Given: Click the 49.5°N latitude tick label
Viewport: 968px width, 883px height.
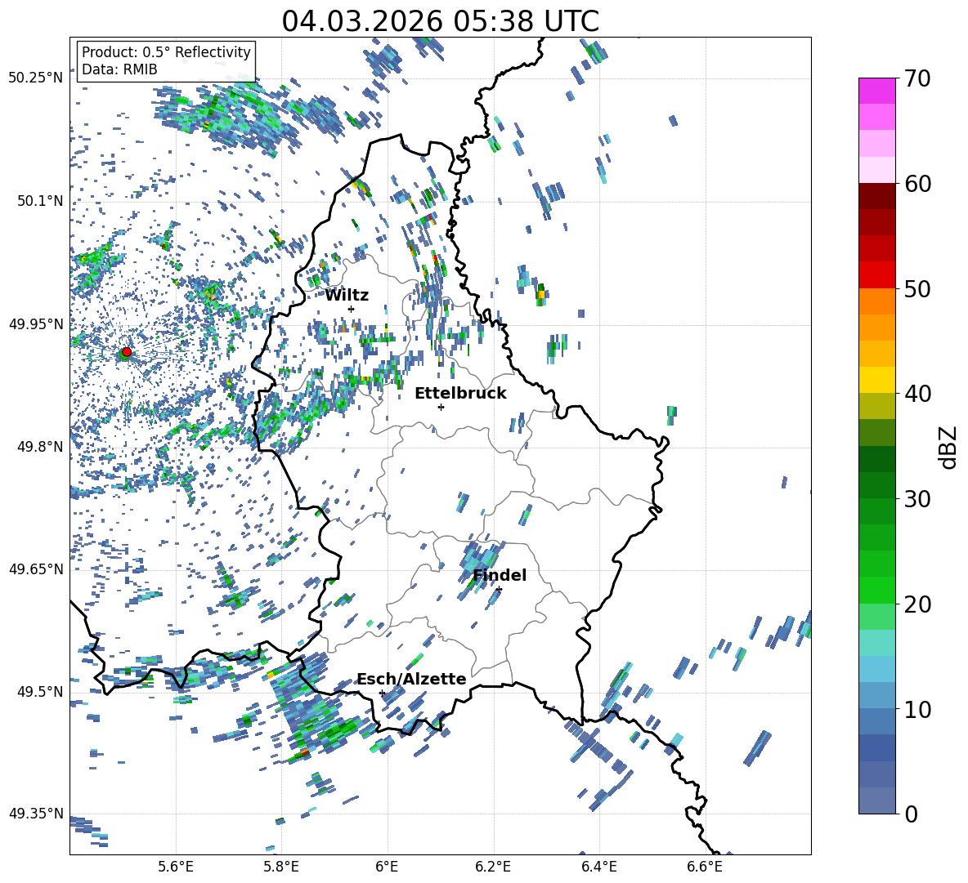Looking at the screenshot, I should tap(40, 691).
